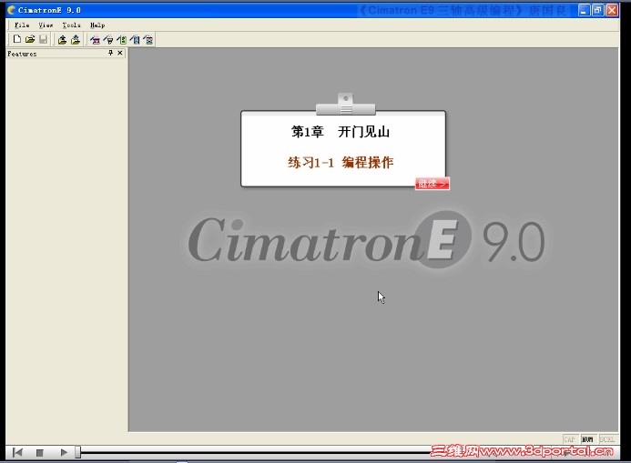Click the Features panel title
Viewport: 631px width, 463px height.
point(22,54)
